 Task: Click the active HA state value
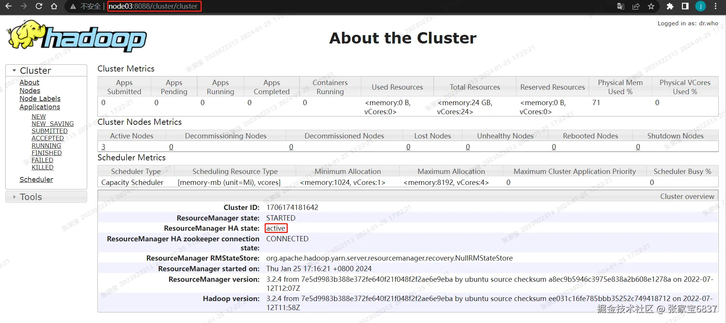276,228
